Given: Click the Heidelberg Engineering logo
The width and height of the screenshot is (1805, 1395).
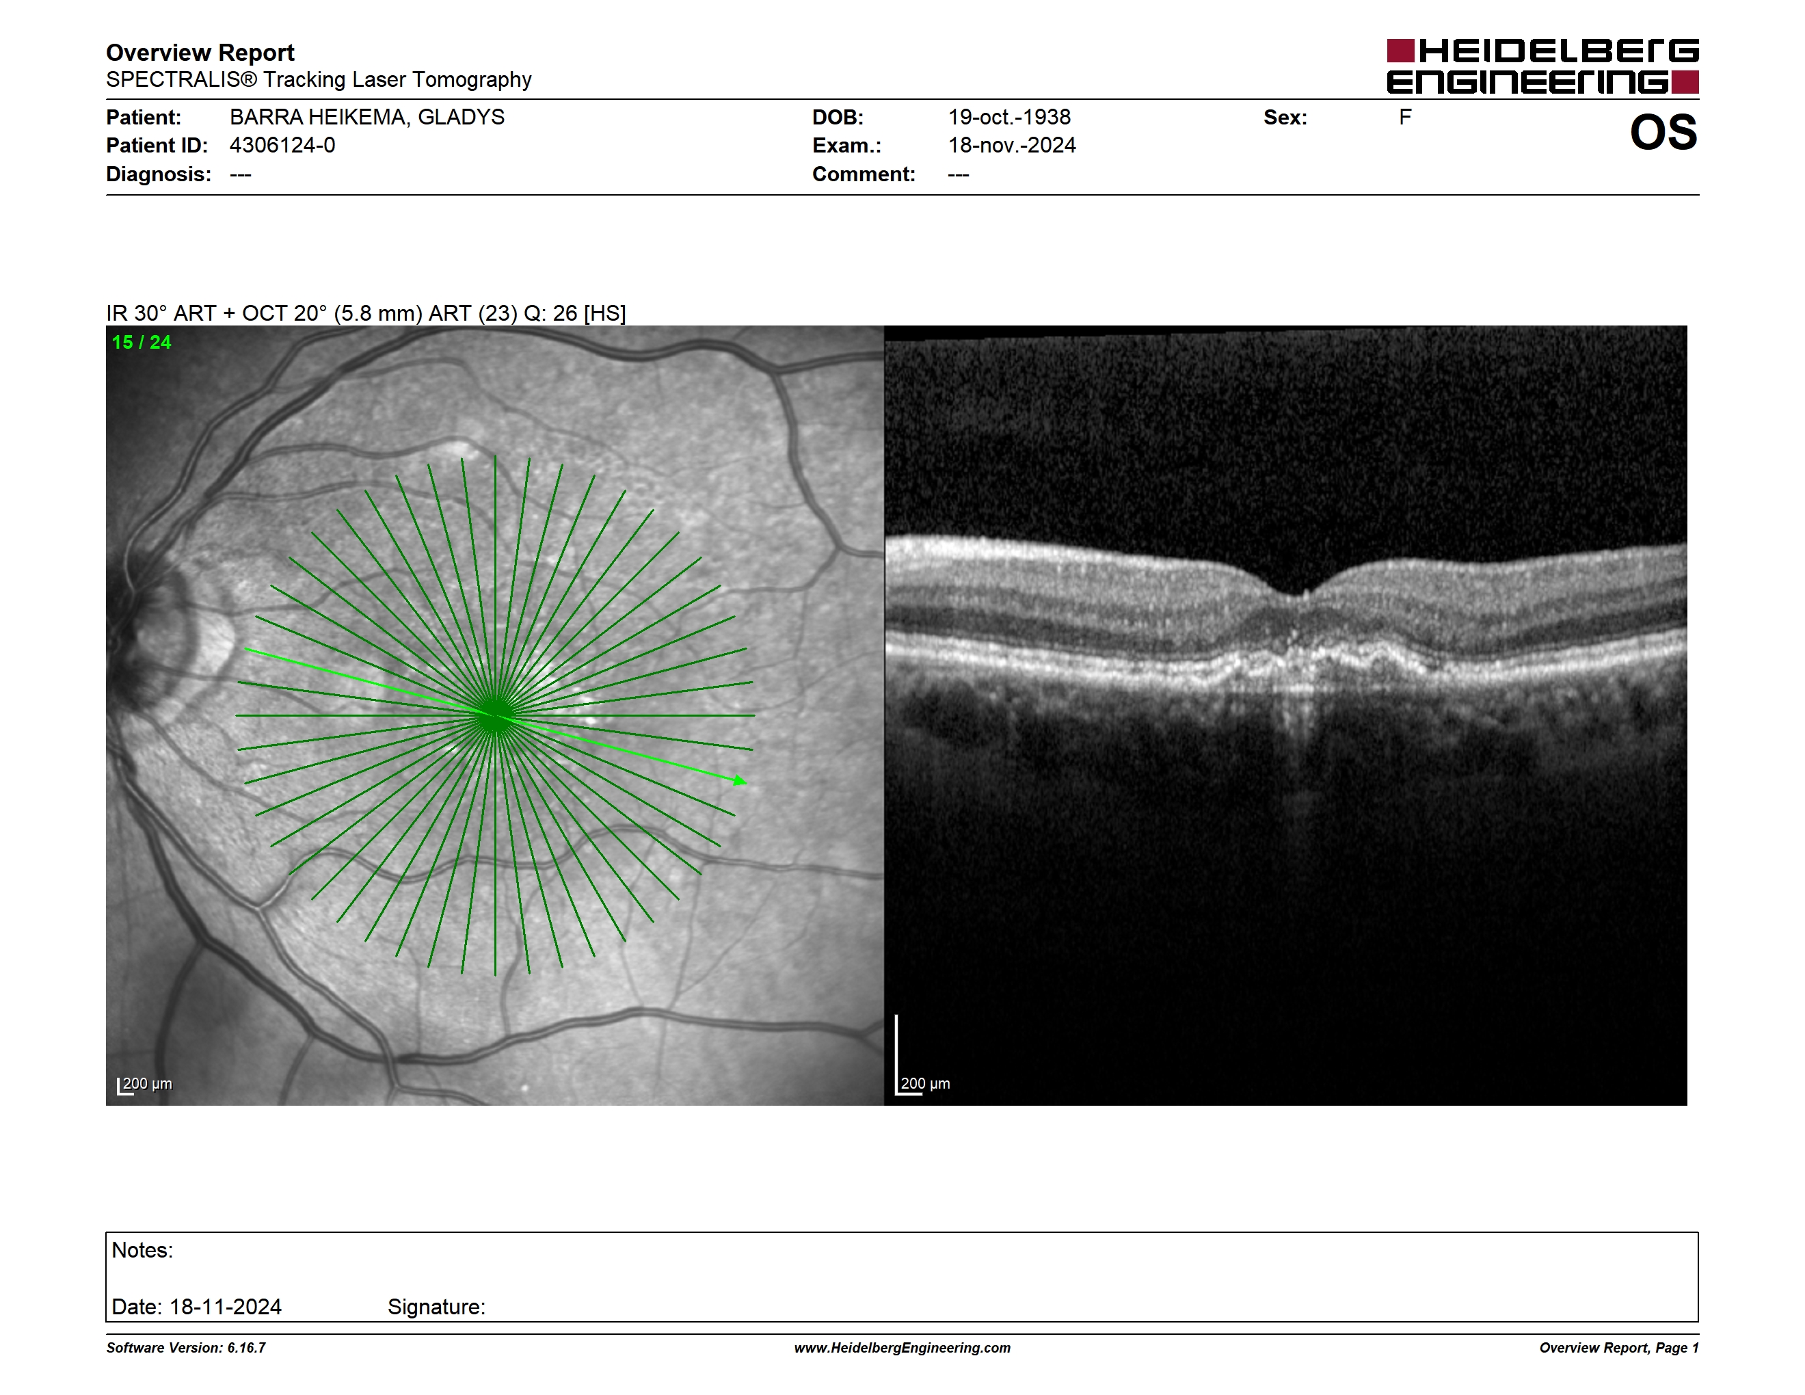Looking at the screenshot, I should (x=1542, y=66).
